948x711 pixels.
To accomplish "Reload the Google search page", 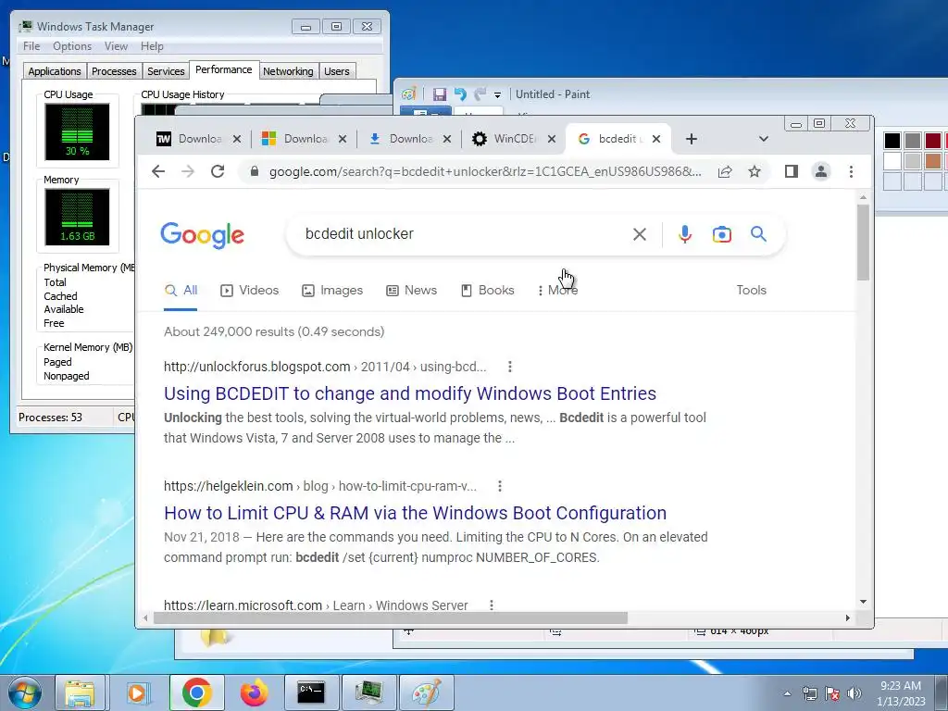I will [x=218, y=171].
